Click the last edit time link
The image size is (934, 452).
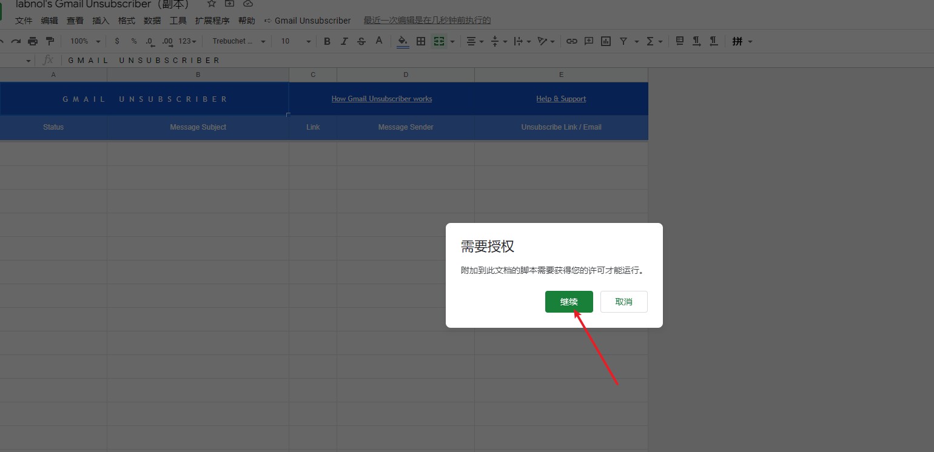pos(427,21)
